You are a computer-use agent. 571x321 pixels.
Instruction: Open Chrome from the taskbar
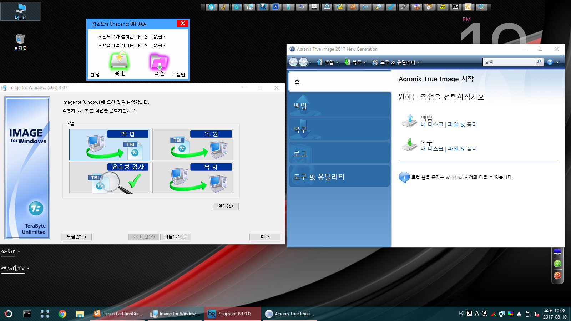[62, 314]
